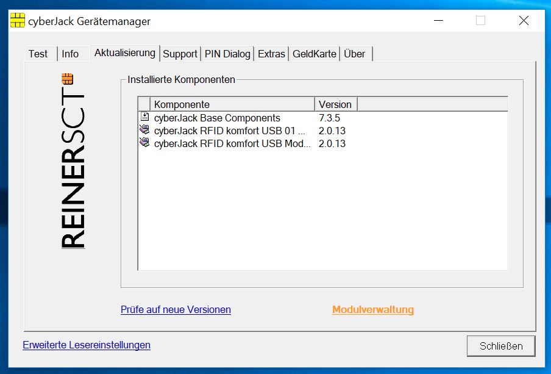Click version 2.0.13 of the USB Mod row
Viewport: 551px width, 374px height.
332,143
